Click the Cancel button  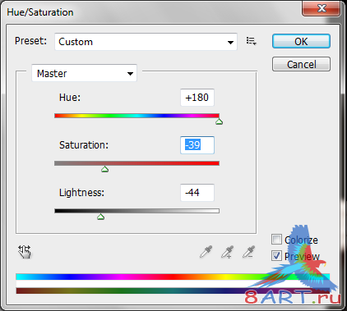pos(301,64)
